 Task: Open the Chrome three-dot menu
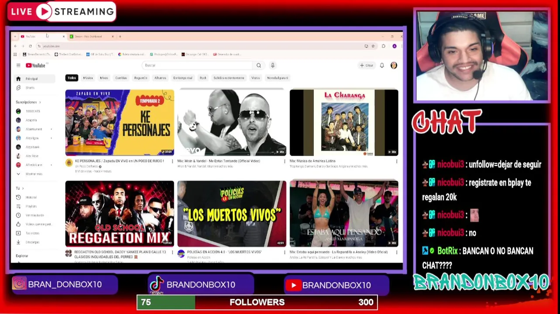(401, 46)
